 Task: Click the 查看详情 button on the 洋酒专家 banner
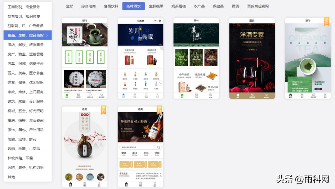252,49
